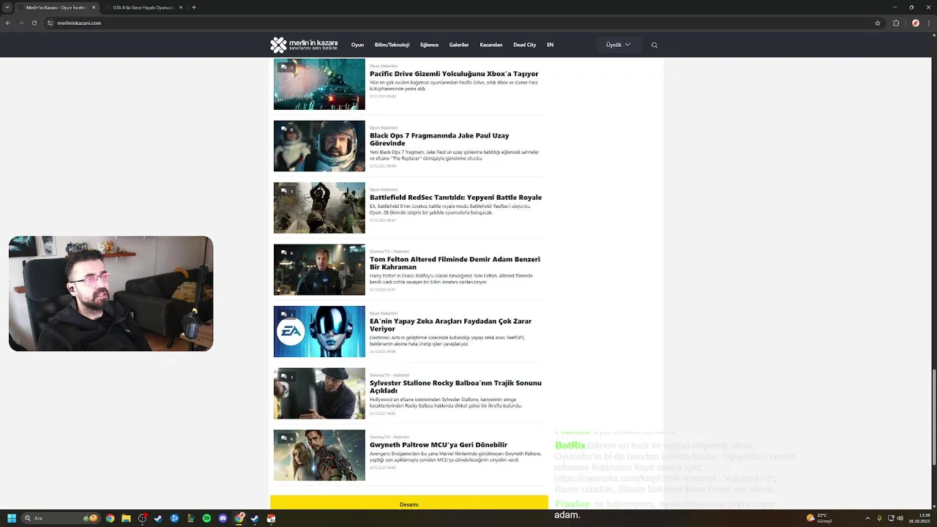This screenshot has height=527, width=937.
Task: Close the GTA 6'da Gece Hayatı tab
Action: (x=180, y=7)
